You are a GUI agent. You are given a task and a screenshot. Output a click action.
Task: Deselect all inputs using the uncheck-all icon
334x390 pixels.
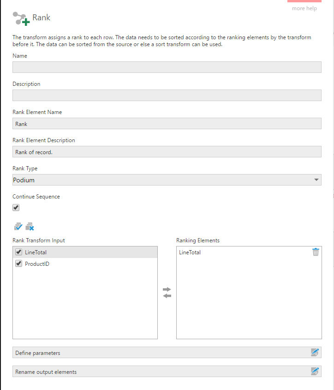pyautogui.click(x=30, y=227)
